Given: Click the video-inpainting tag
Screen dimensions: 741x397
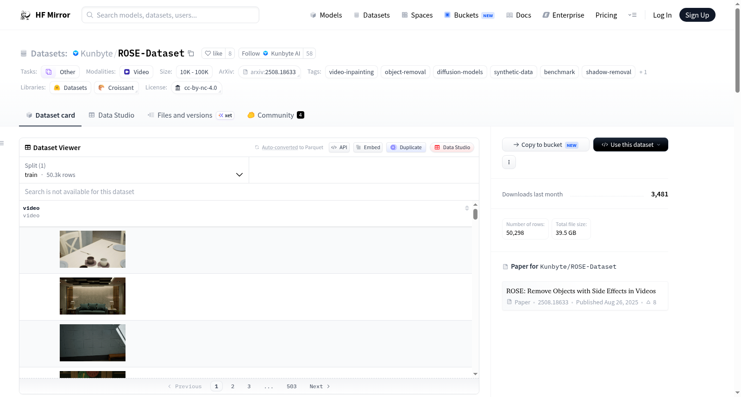Looking at the screenshot, I should tap(352, 72).
